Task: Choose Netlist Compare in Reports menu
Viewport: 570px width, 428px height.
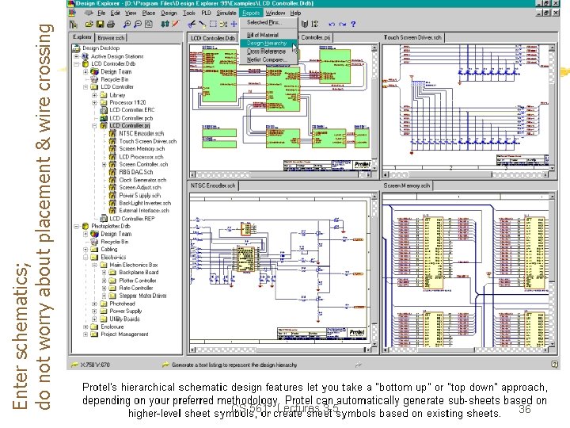Action: (267, 59)
